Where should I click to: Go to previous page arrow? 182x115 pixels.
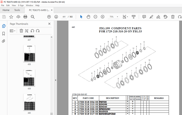(x=49, y=17)
